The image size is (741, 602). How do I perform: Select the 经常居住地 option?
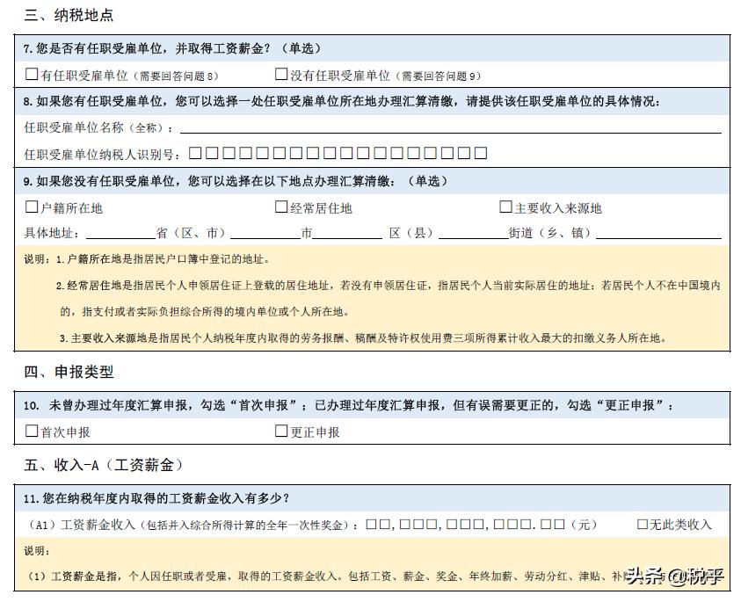point(280,207)
